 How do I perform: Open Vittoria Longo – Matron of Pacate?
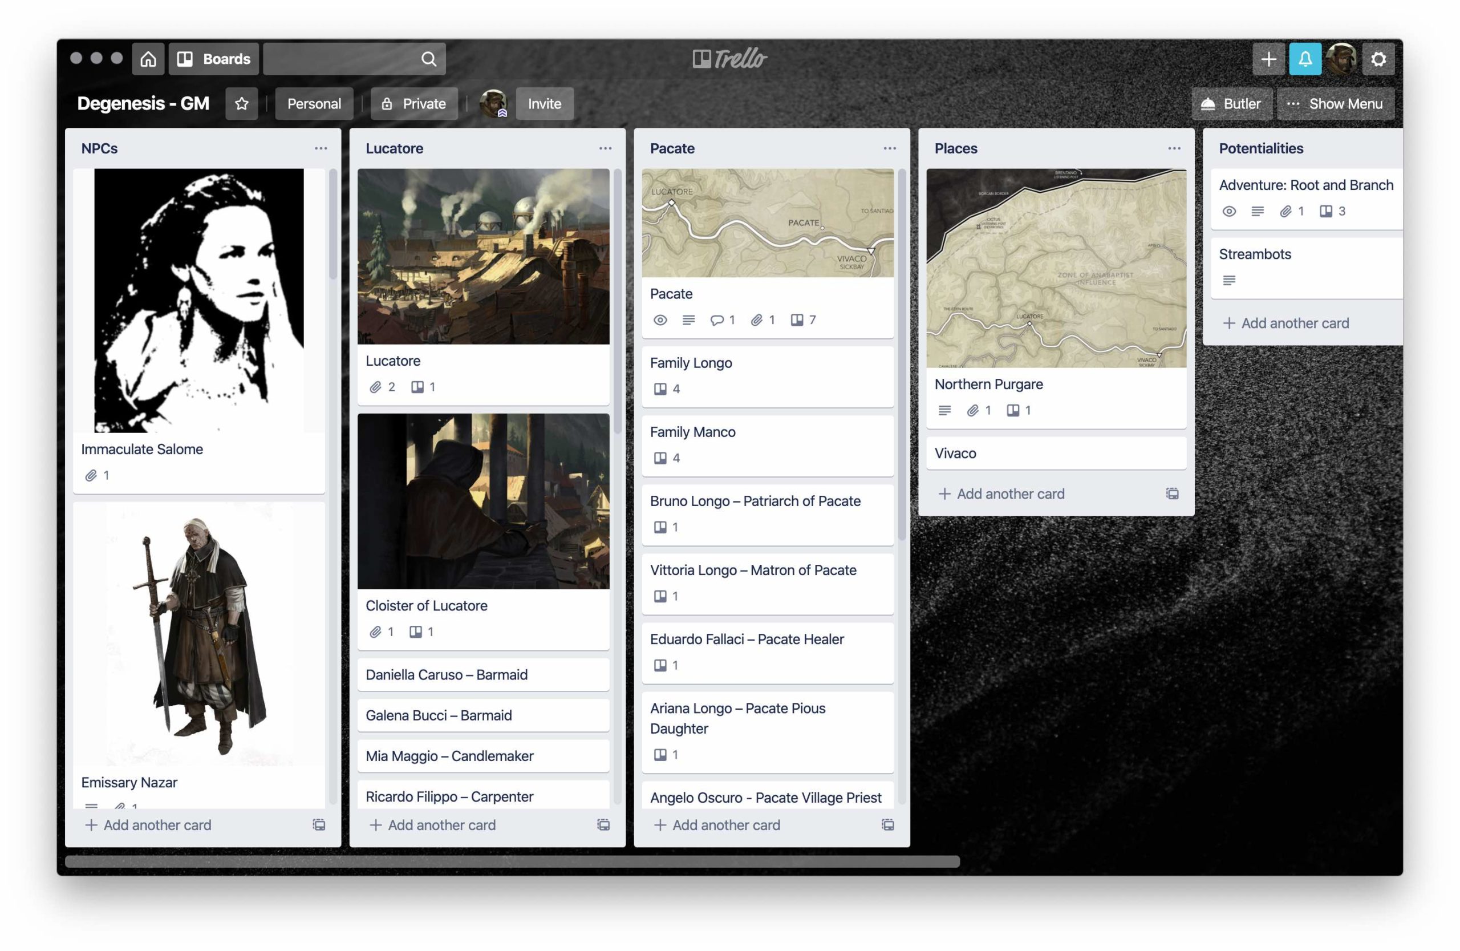coord(768,584)
